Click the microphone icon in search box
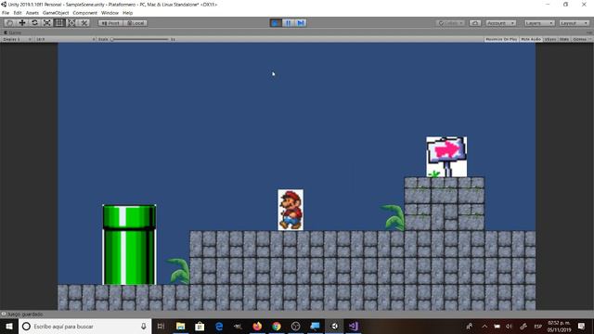Image resolution: width=594 pixels, height=334 pixels. click(144, 326)
